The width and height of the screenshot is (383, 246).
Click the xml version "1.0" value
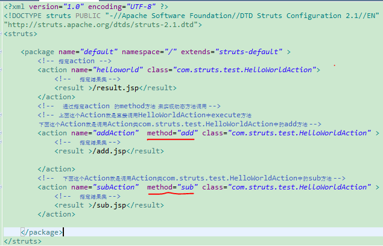pos(73,7)
